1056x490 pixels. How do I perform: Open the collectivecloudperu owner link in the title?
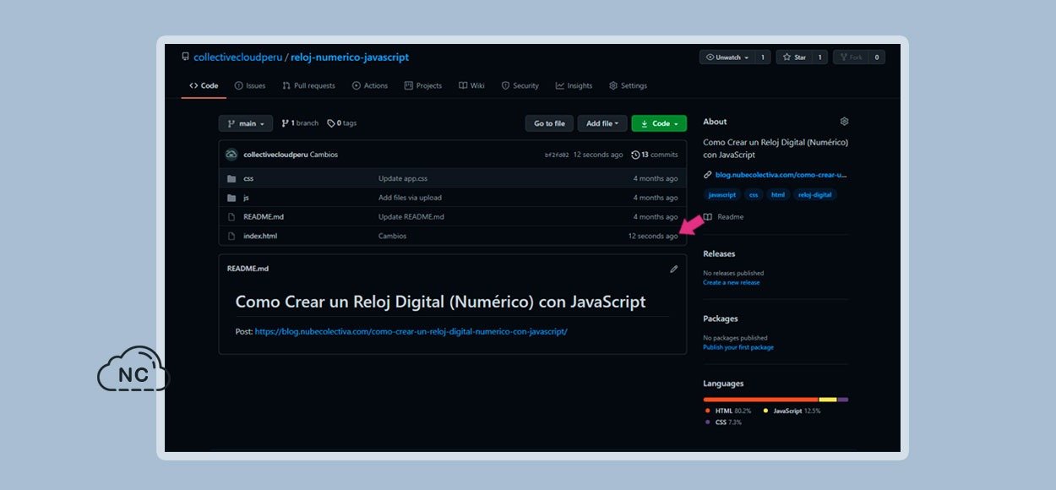click(237, 57)
